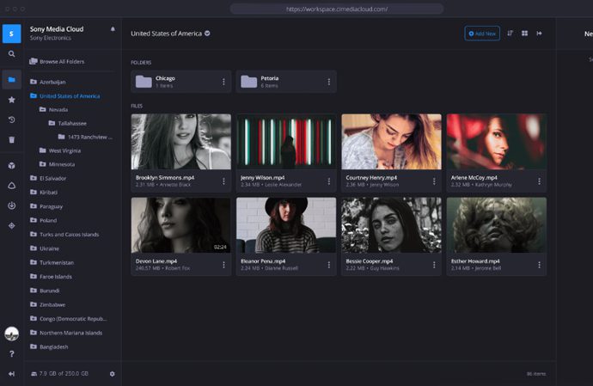Click the Add New button

[482, 34]
